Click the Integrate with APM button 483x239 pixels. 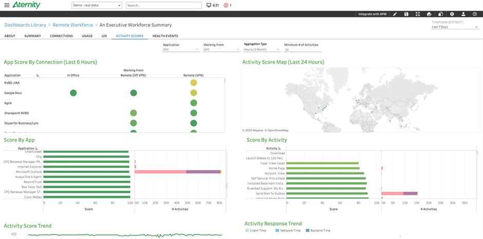[x=373, y=14]
